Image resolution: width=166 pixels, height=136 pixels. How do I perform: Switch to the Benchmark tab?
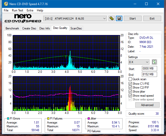pos(12,28)
